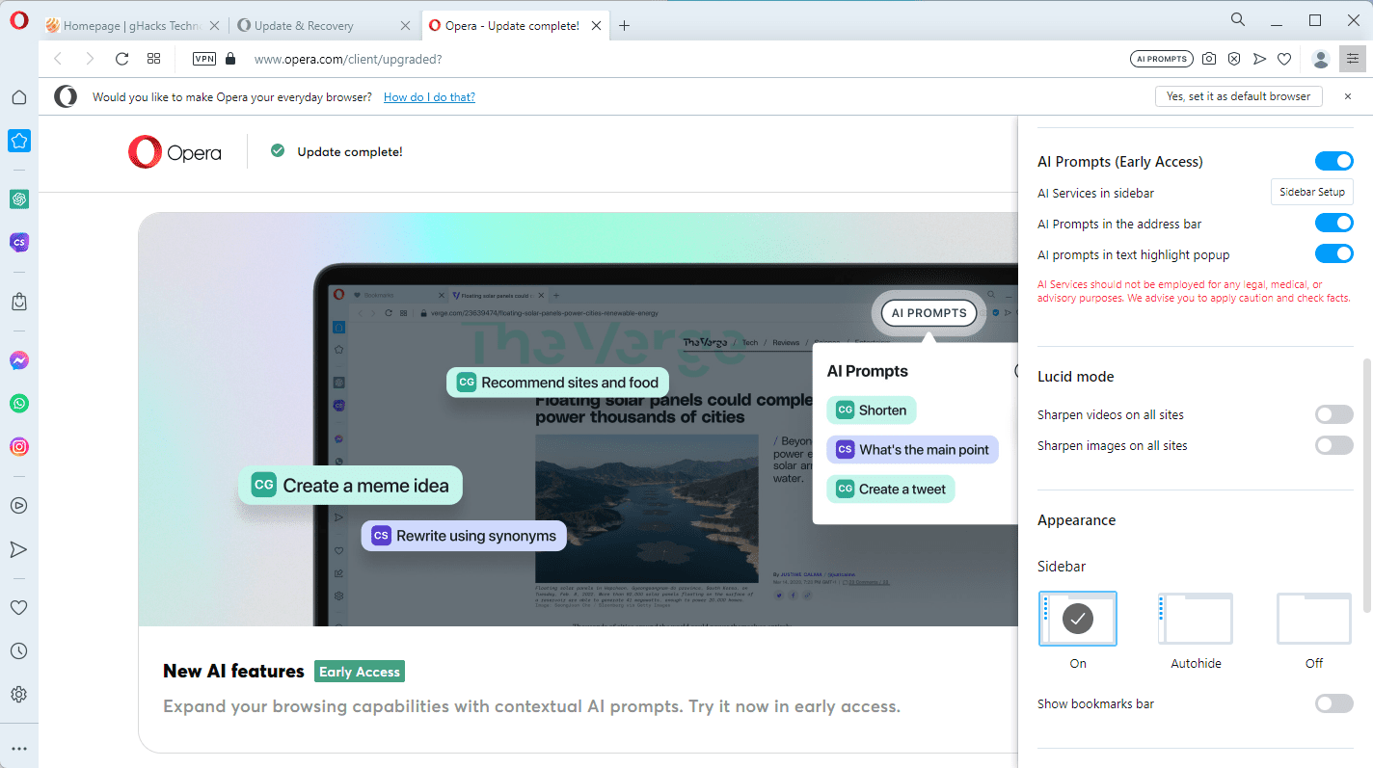Enable Sharpen videos on all sites
The height and width of the screenshot is (768, 1373).
pos(1334,414)
